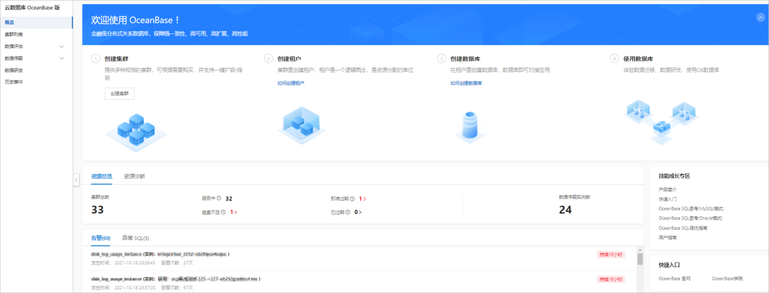Collapse the welcome banner with top-right arrow

pos(760,18)
